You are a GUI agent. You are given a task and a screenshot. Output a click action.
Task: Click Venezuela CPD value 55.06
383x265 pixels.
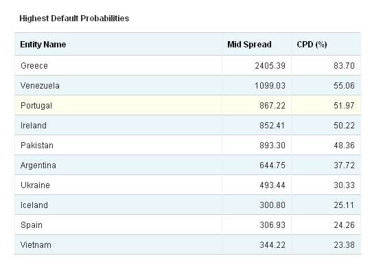[x=344, y=86]
